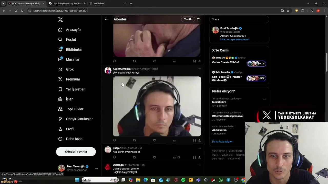This screenshot has width=328, height=184.
Task: Open Telegram from taskbar
Action: (228, 180)
